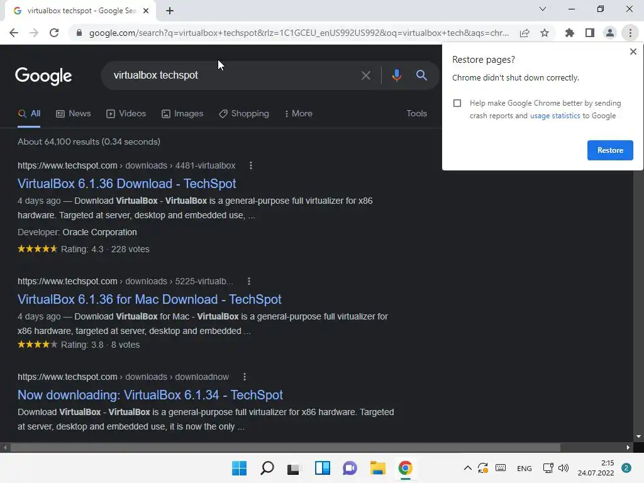
Task: Go back to the previous page
Action: (x=14, y=33)
